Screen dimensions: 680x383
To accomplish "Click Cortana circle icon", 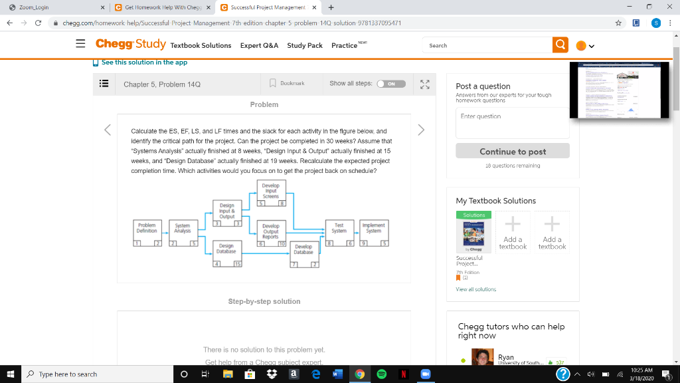I will click(184, 374).
